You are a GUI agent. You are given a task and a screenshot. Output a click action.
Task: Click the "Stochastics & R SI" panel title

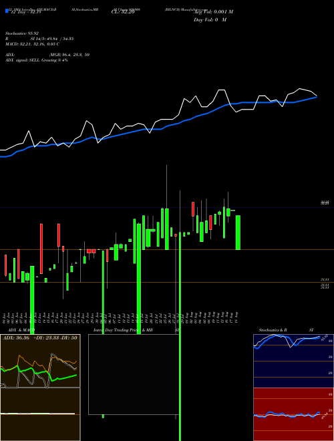[286, 330]
